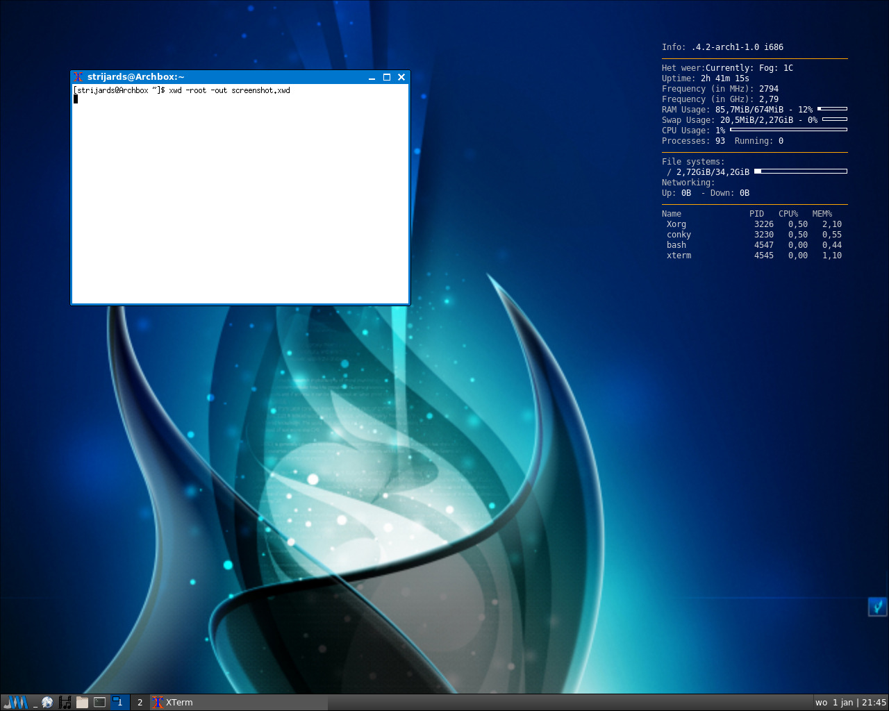Launch the web browser globe icon
The image size is (889, 711).
click(x=47, y=702)
